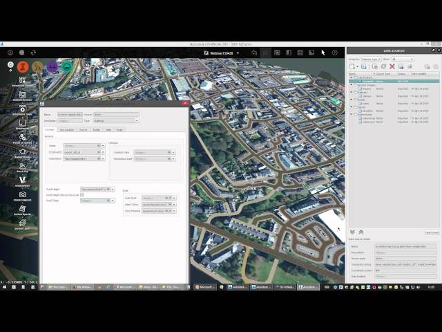
Task: Open the Surface Opacity tool icon
Action: [22, 209]
